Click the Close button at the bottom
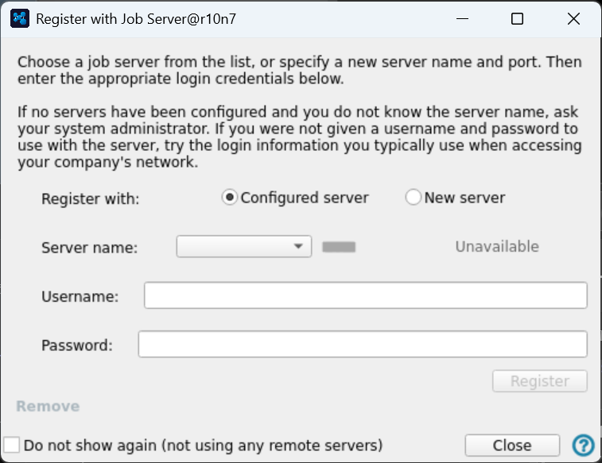The height and width of the screenshot is (463, 602). [512, 445]
